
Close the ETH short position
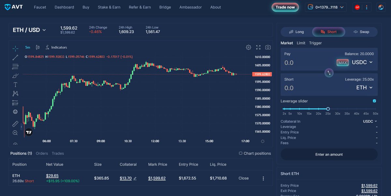tap(243, 178)
